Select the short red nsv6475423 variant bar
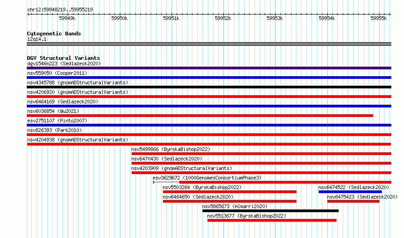 coord(353,201)
